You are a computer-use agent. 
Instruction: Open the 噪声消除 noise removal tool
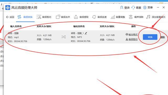click(x=136, y=17)
